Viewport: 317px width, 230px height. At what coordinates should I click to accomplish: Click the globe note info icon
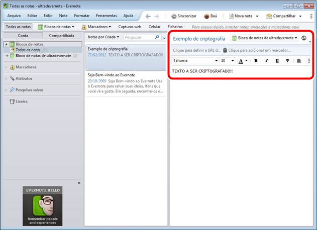click(303, 38)
